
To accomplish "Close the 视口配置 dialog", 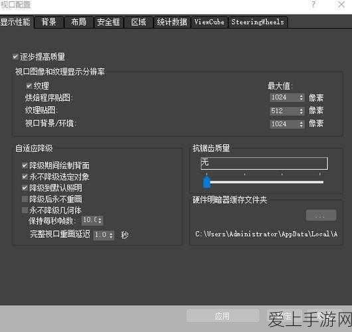I will pos(341,5).
